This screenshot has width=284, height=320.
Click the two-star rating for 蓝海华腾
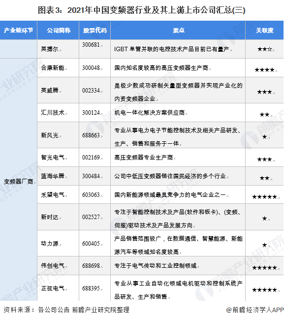click(x=265, y=178)
